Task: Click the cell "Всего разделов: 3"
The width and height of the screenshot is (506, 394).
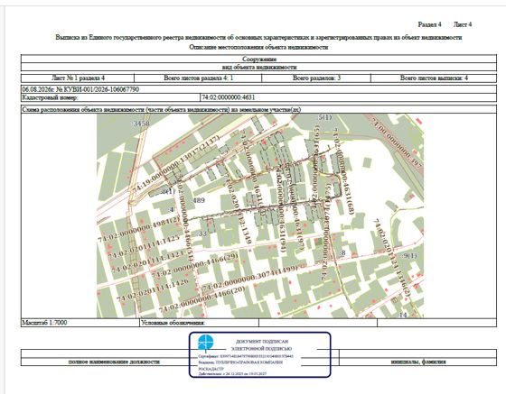Action: pos(316,78)
